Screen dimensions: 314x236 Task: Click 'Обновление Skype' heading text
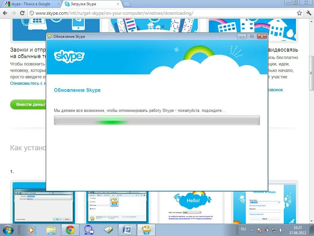click(x=77, y=90)
